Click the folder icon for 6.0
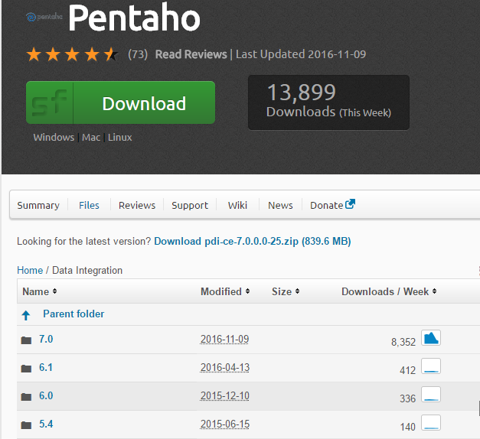480x439 pixels. tap(26, 396)
